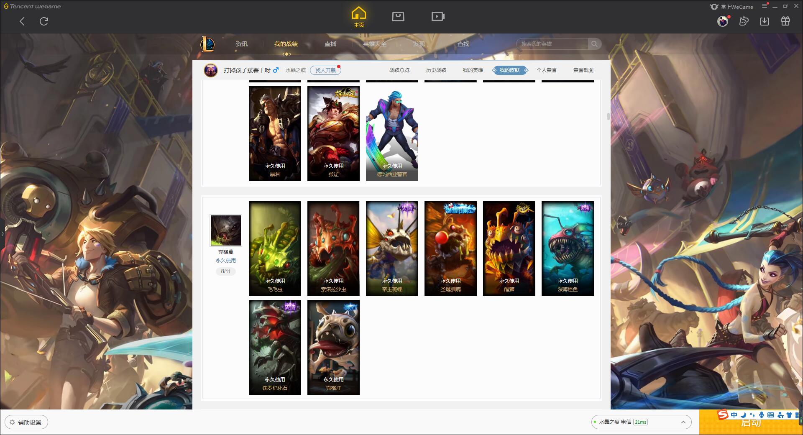Open the 个人荣誉 sub-tab

click(x=546, y=70)
